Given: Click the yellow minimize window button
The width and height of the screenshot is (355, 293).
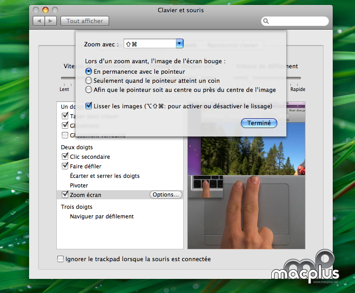Looking at the screenshot, I should pyautogui.click(x=45, y=10).
